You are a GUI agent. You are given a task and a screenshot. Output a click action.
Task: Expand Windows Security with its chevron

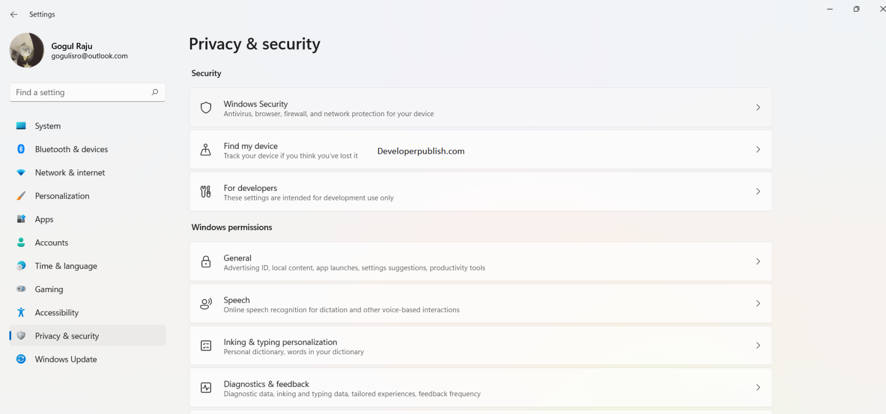coord(758,107)
